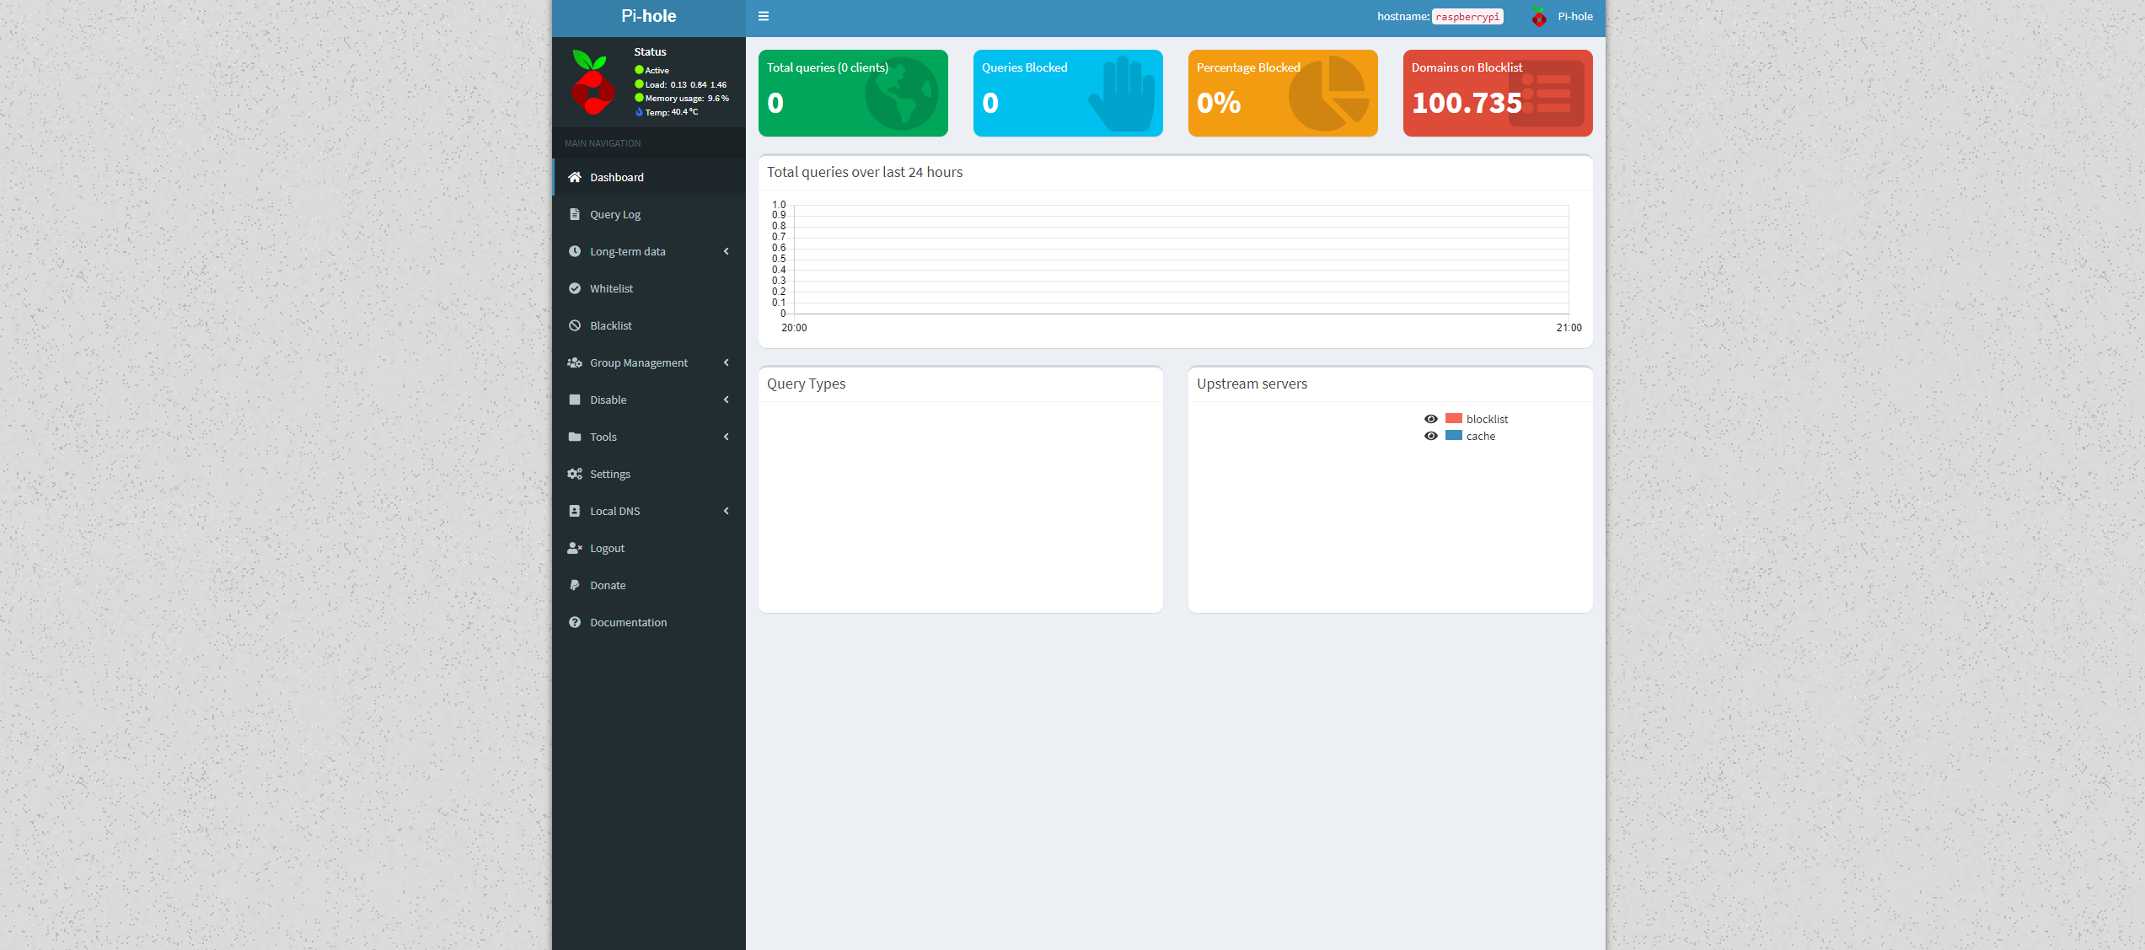Click the Query Log file icon
The height and width of the screenshot is (950, 2145).
(575, 214)
